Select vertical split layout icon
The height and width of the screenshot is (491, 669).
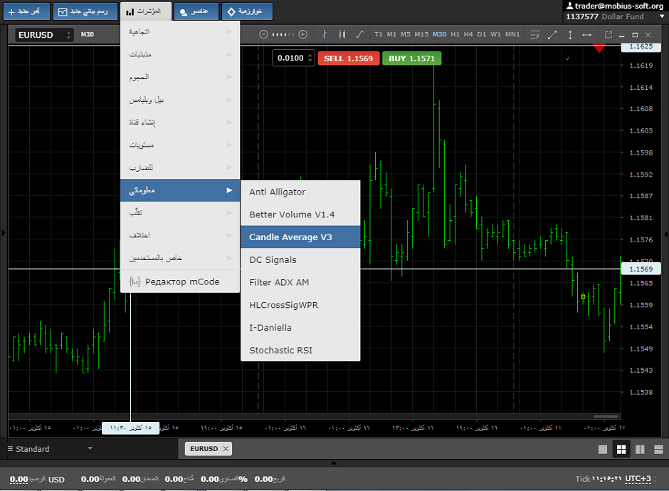640,449
